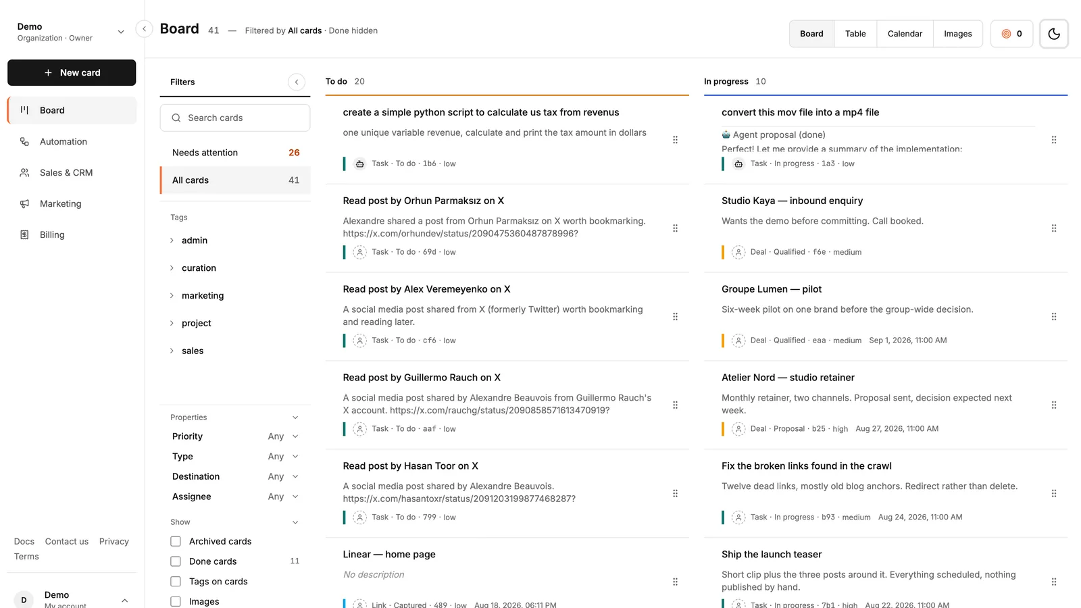1081x608 pixels.
Task: Toggle the Images checkbox
Action: pos(176,601)
